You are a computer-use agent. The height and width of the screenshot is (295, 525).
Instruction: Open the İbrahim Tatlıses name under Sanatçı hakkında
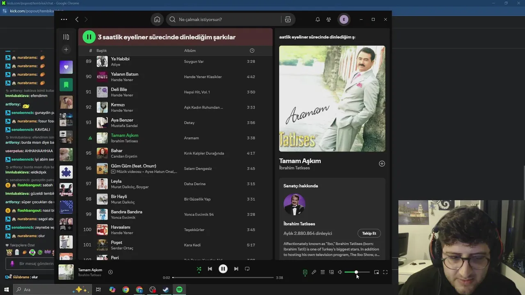pyautogui.click(x=299, y=224)
